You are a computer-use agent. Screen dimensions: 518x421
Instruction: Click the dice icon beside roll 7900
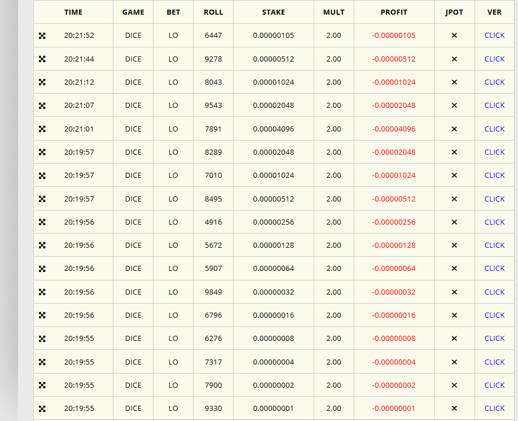42,385
